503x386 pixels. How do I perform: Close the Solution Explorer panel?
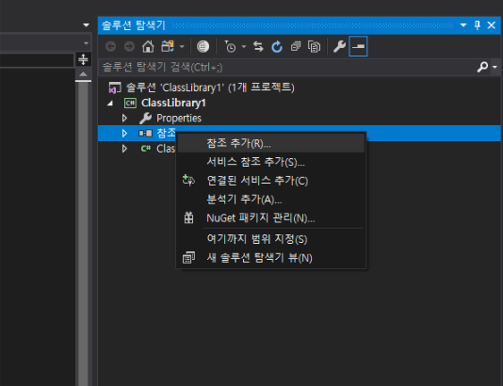[x=492, y=25]
